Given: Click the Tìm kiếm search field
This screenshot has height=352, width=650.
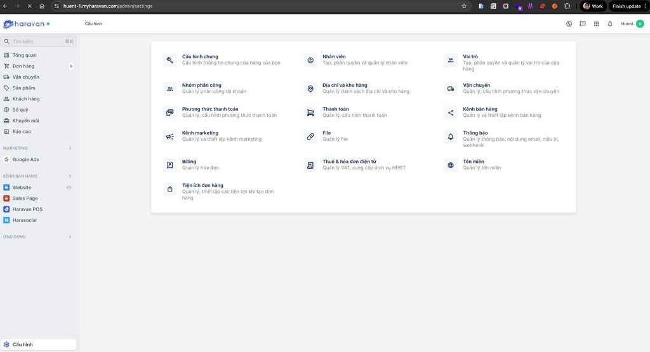Looking at the screenshot, I should click(37, 41).
